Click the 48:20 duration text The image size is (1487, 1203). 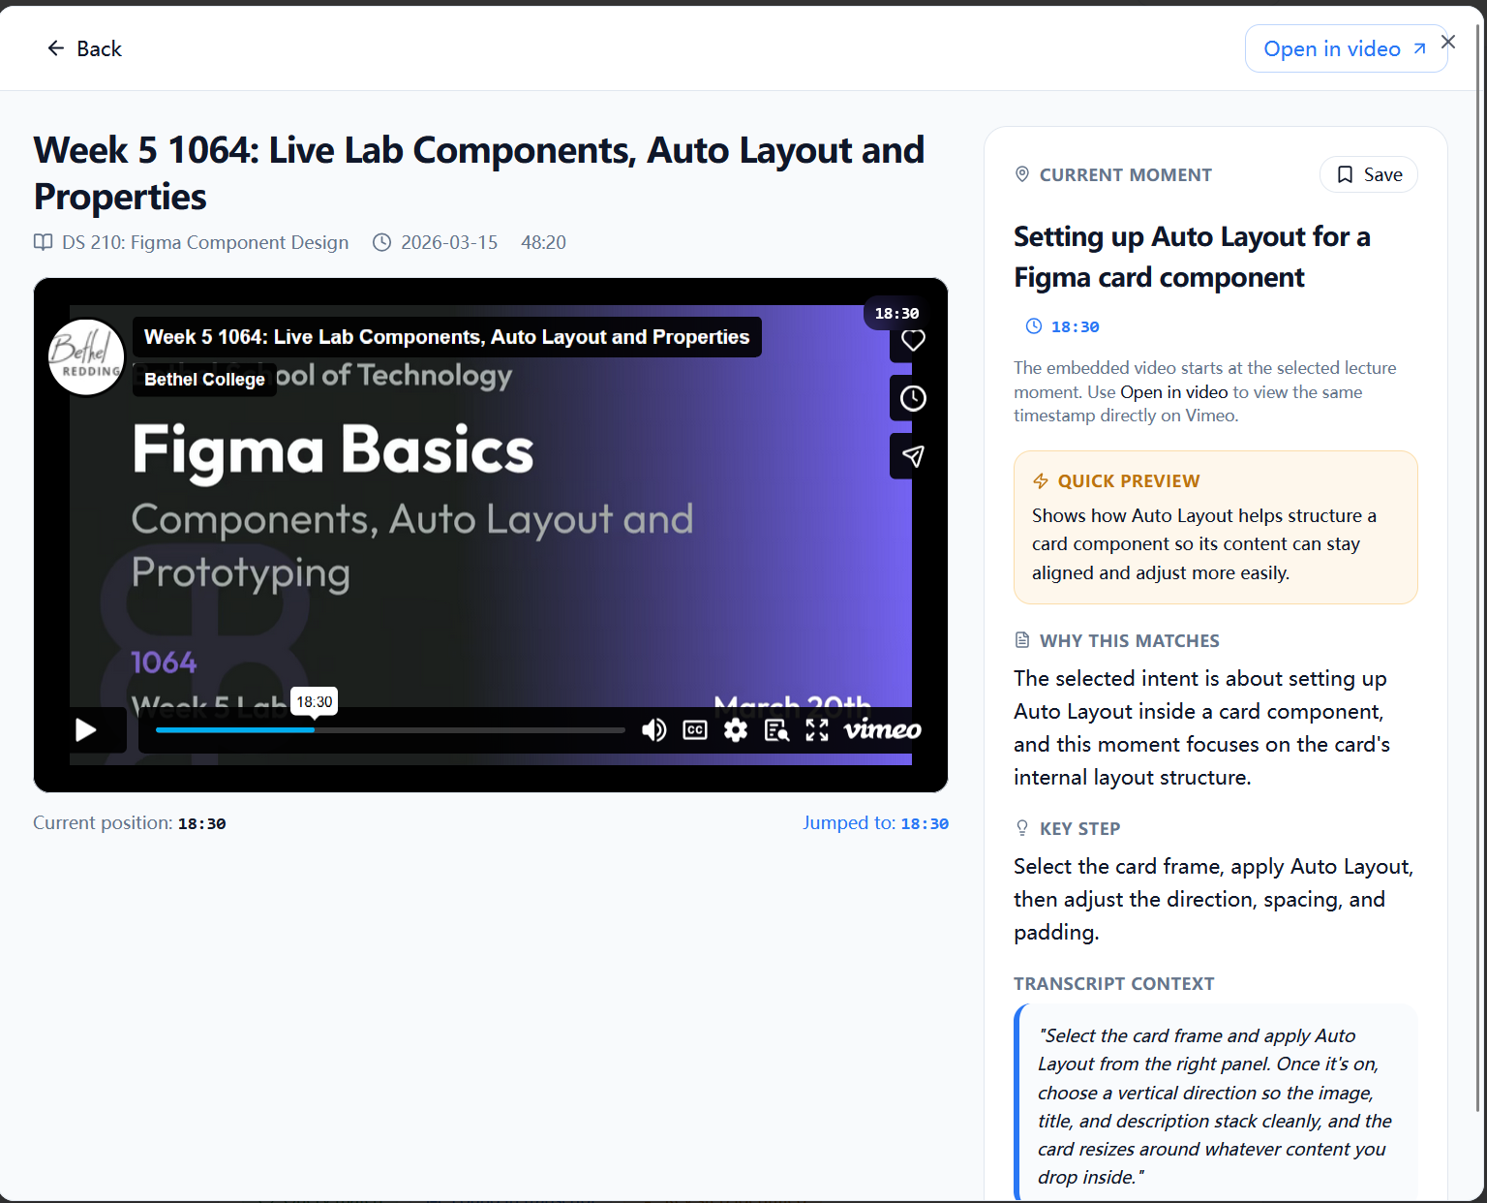click(x=544, y=242)
